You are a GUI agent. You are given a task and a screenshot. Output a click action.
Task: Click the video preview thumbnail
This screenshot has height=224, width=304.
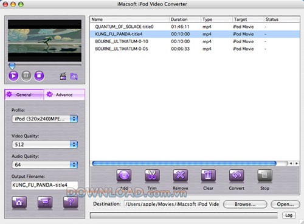pyautogui.click(x=44, y=41)
